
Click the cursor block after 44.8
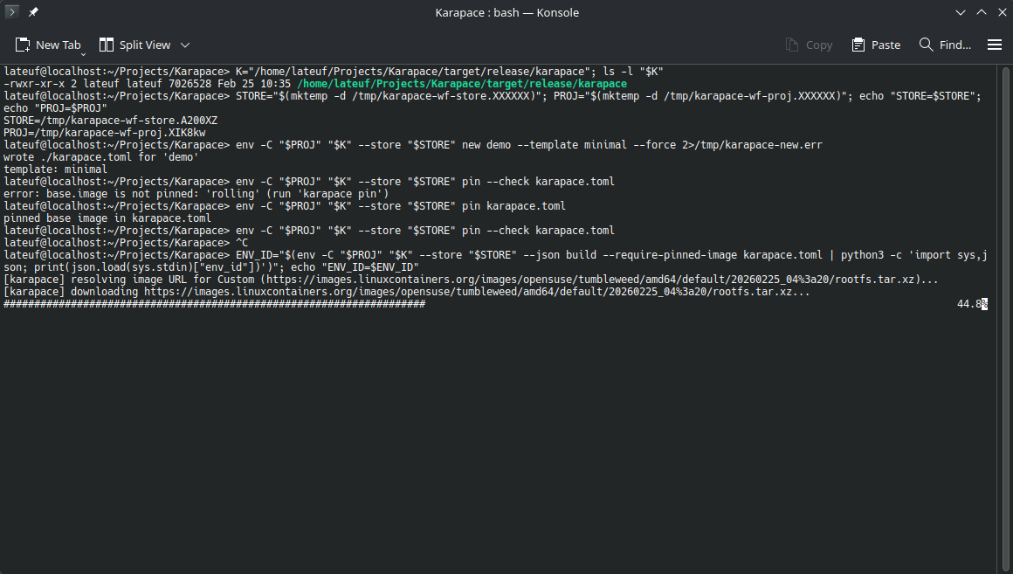tap(984, 304)
